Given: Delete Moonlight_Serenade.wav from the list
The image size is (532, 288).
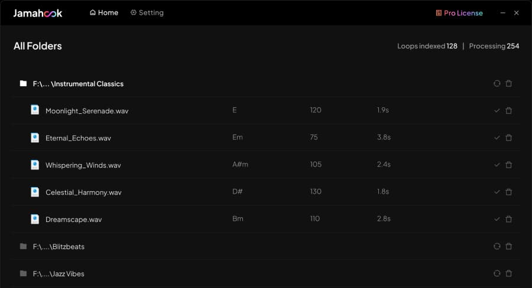Looking at the screenshot, I should pyautogui.click(x=508, y=110).
